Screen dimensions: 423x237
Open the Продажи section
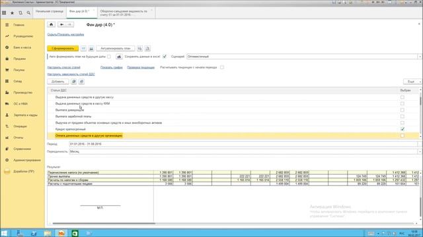coord(20,59)
